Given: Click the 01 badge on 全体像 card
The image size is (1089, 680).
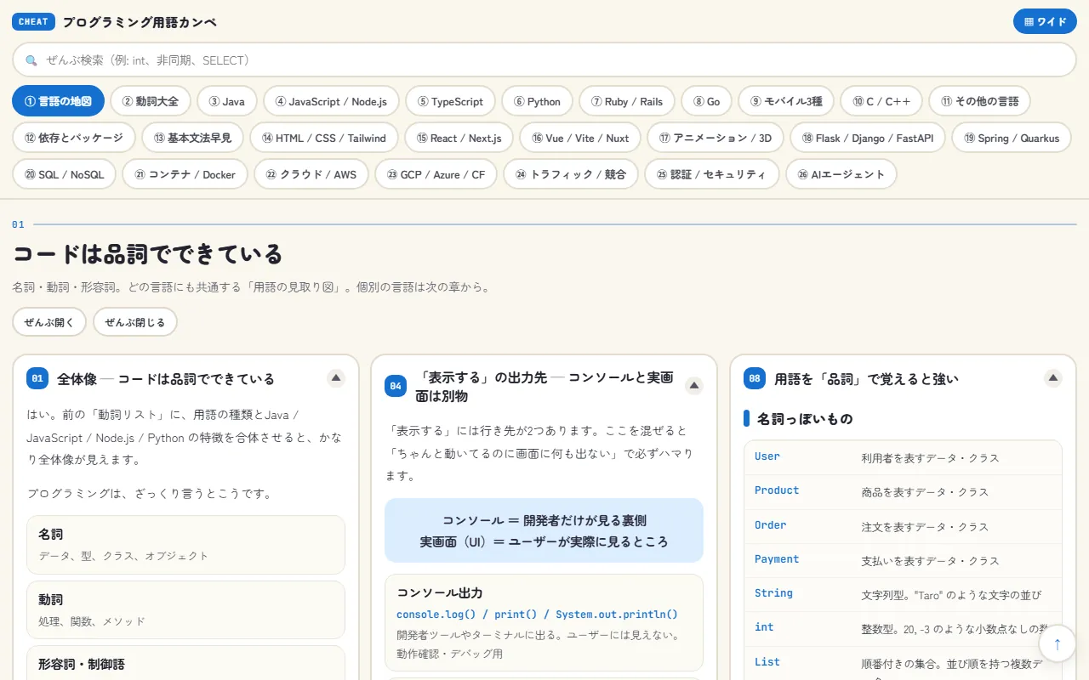Looking at the screenshot, I should [x=37, y=378].
